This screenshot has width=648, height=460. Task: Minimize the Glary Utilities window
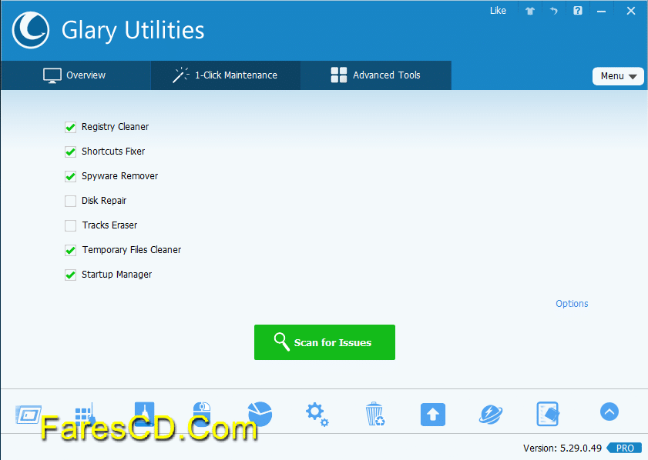tap(602, 11)
